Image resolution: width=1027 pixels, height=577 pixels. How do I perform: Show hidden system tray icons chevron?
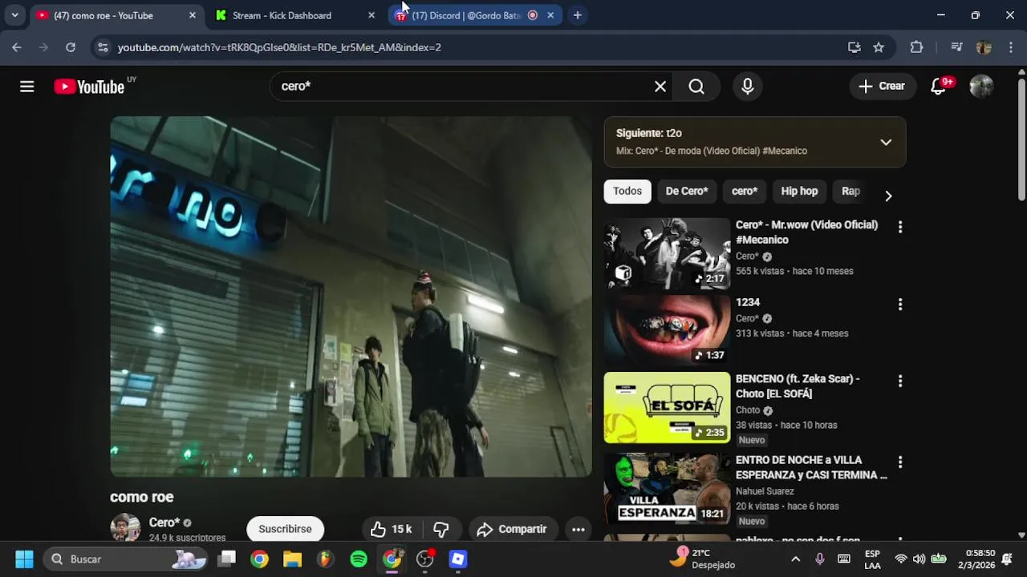click(x=795, y=559)
